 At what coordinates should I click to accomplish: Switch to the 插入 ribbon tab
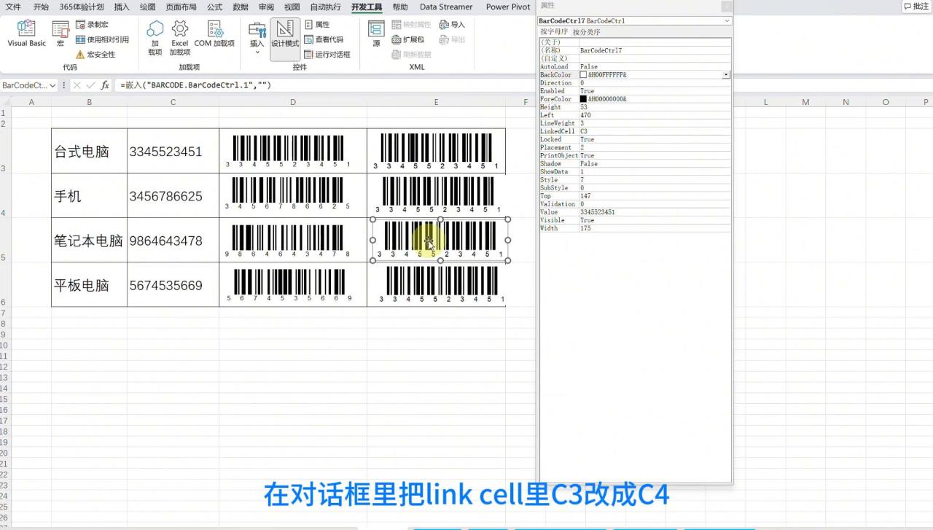[122, 7]
